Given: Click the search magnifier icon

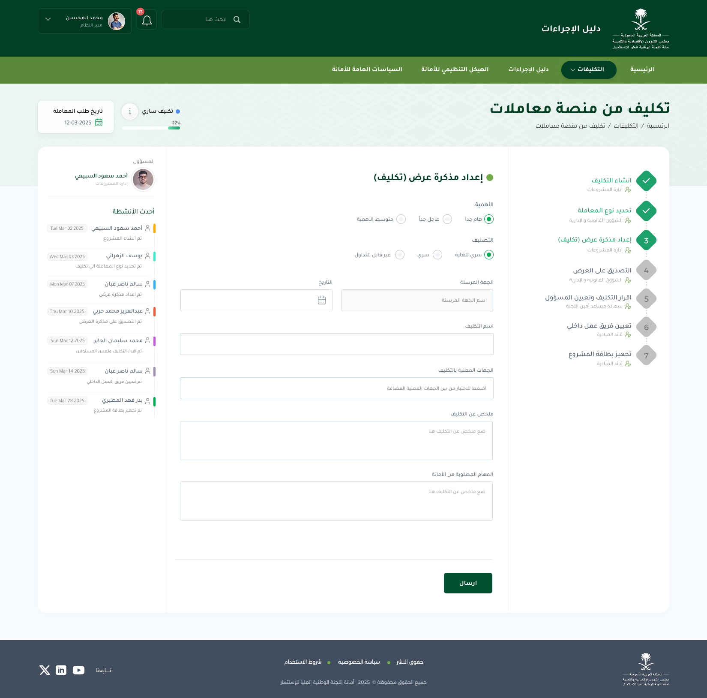Looking at the screenshot, I should tap(237, 20).
